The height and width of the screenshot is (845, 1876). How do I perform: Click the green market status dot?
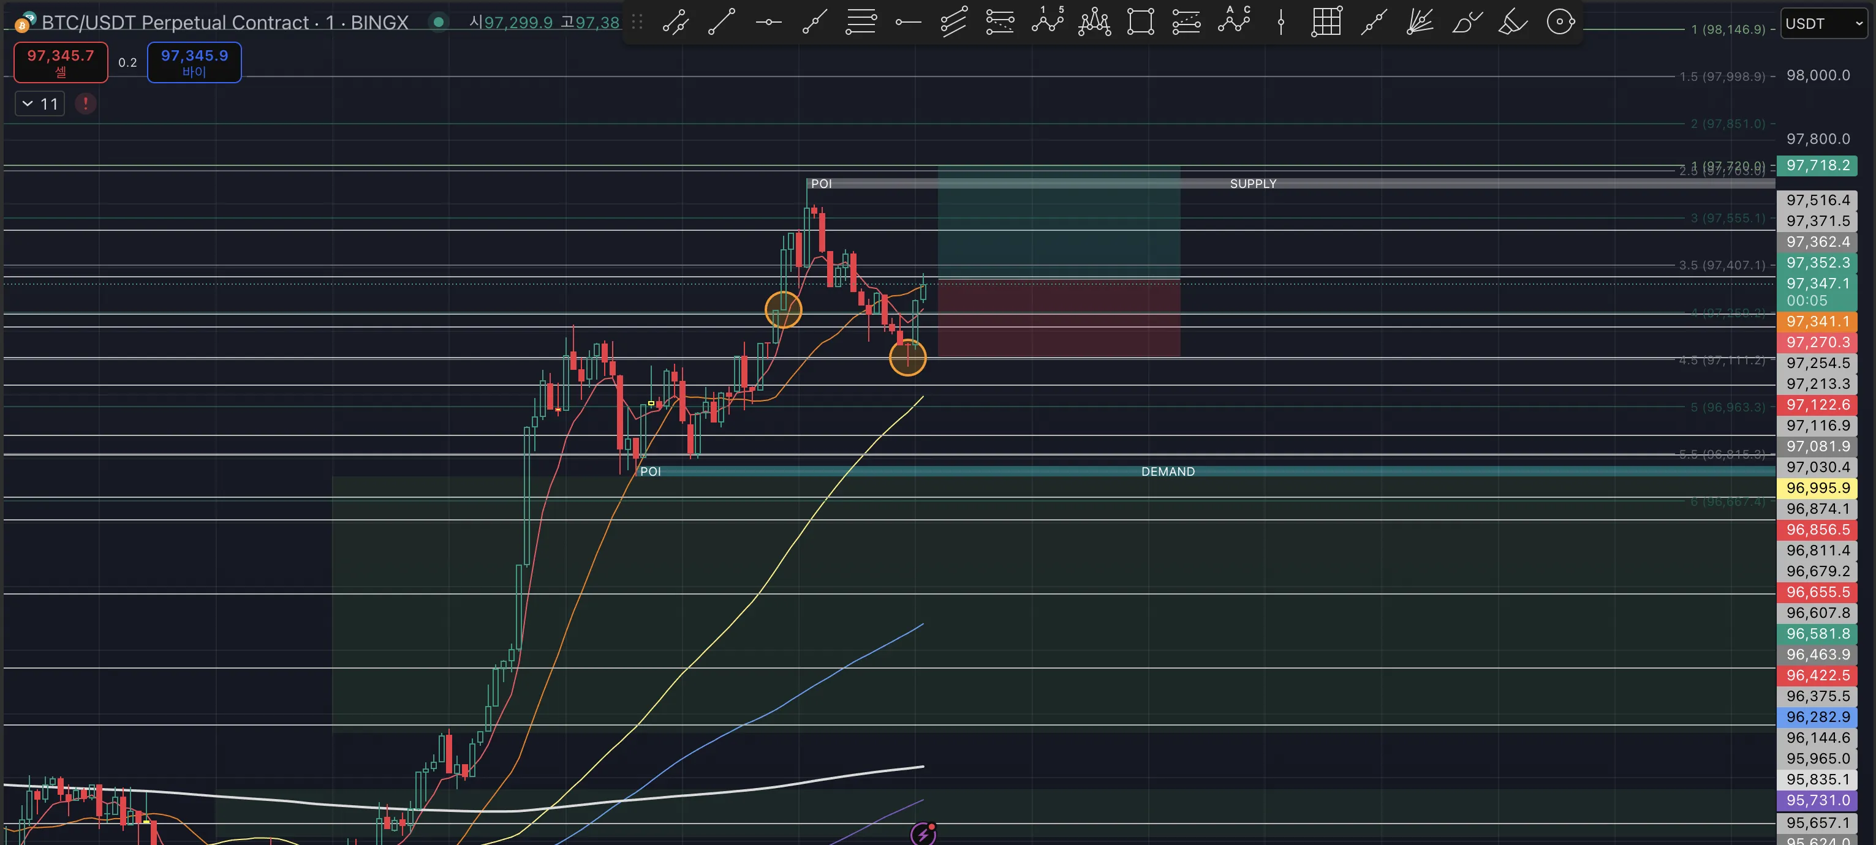[x=439, y=22]
